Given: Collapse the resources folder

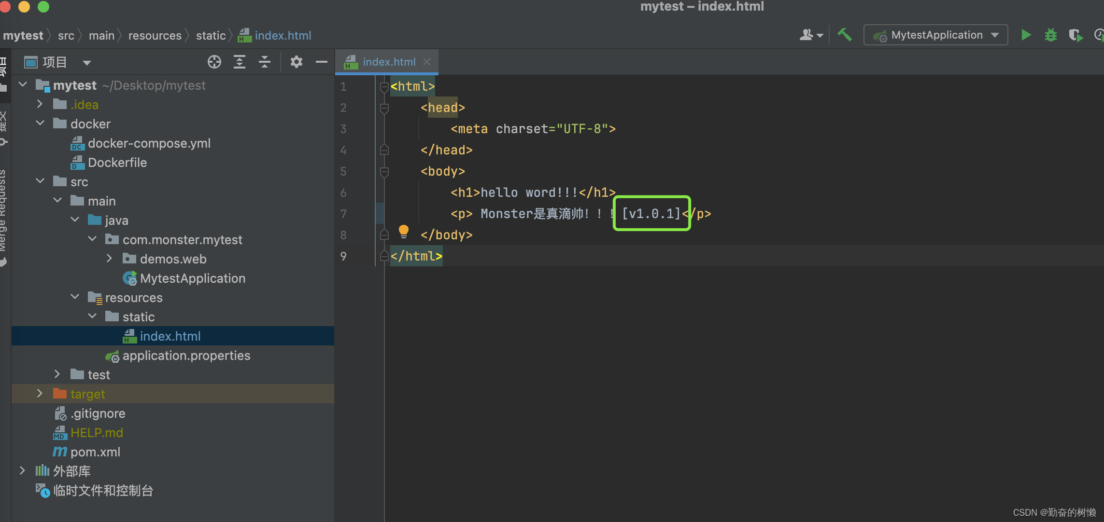Looking at the screenshot, I should [75, 297].
